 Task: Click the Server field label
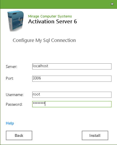[12, 67]
